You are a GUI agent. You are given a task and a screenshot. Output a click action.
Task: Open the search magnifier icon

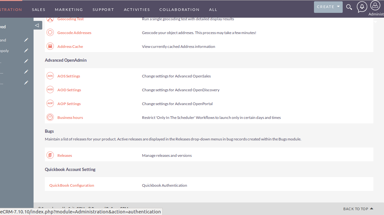tap(349, 7)
